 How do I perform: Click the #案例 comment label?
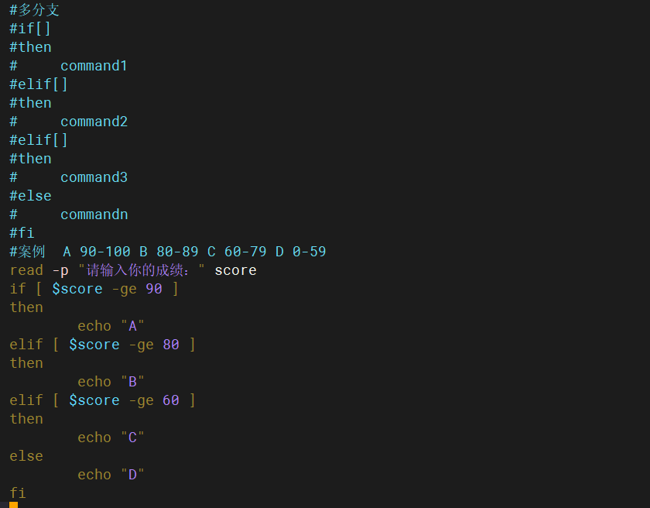27,252
